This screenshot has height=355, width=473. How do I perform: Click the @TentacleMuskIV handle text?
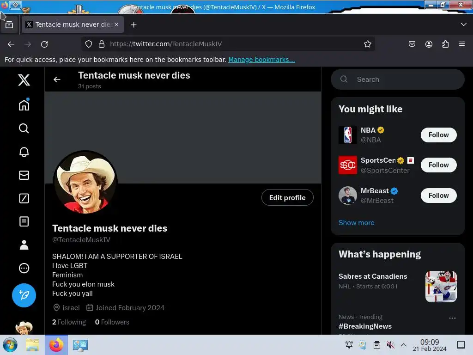tap(81, 240)
